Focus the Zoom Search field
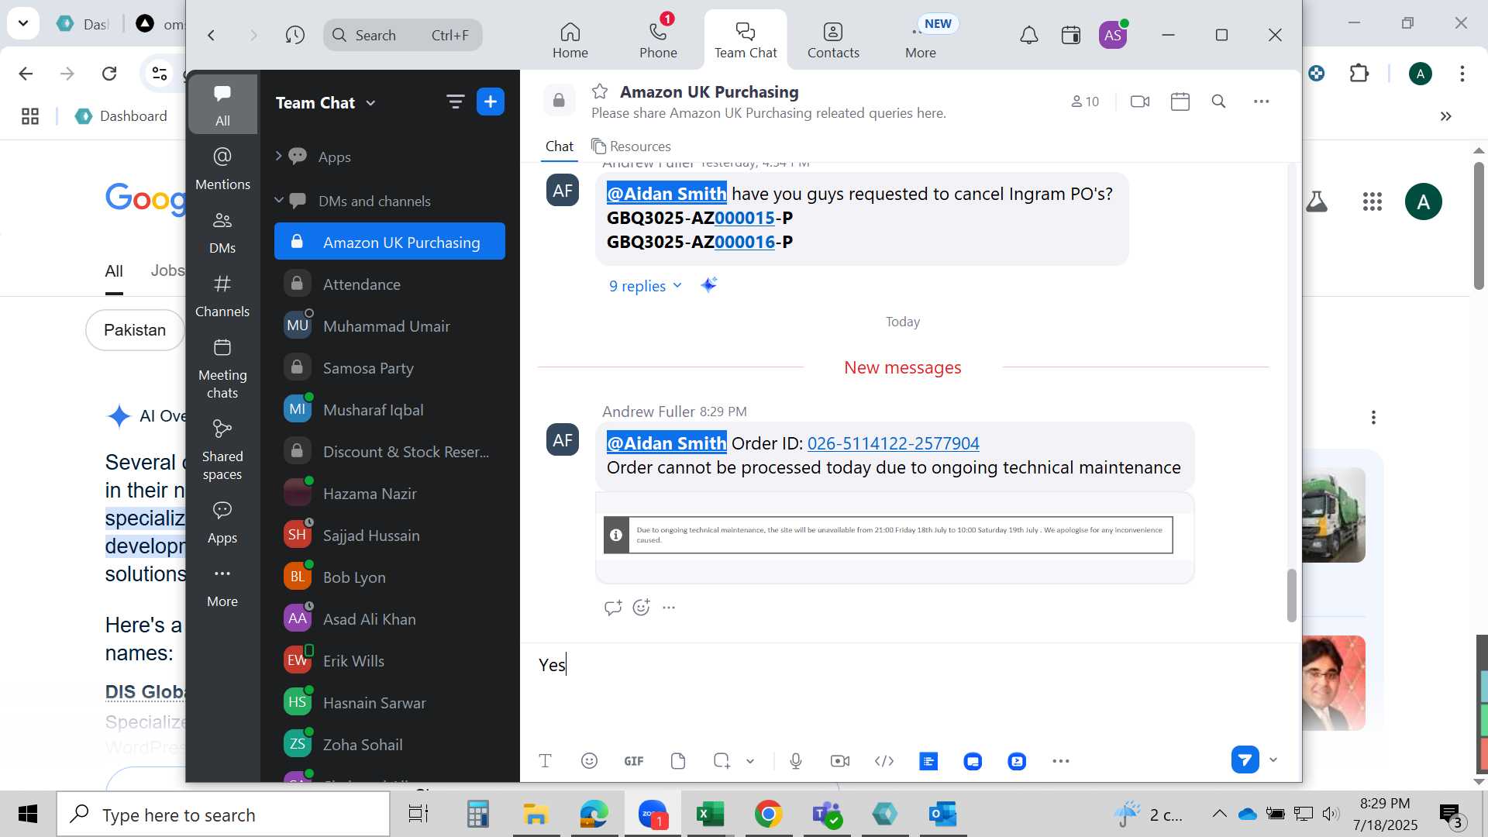The width and height of the screenshot is (1488, 837). 402,35
